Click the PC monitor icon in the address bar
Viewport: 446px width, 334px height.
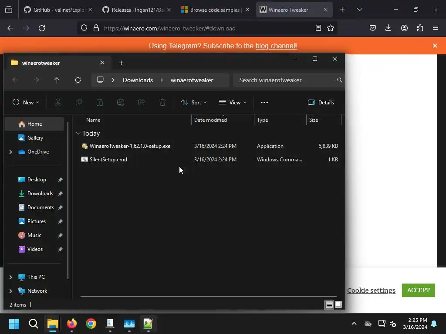100,80
